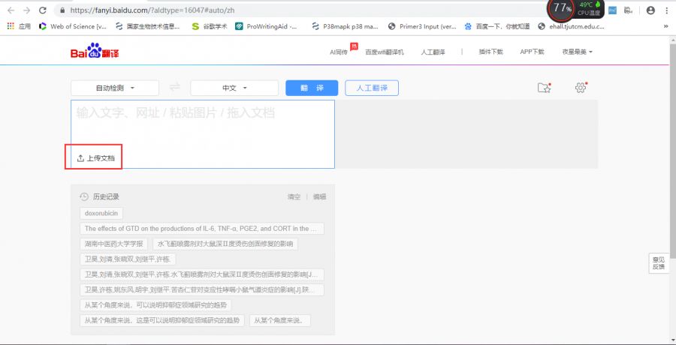Reload the page with the refresh icon
Screen dimensions: 676x345
42,10
